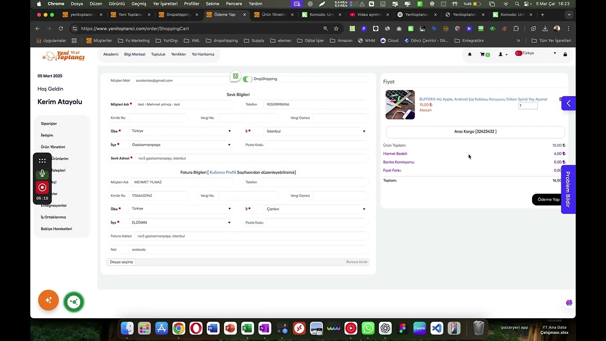Screen dimensions: 606x341
Task: Open the Chrome downloads icon
Action: click(545, 28)
